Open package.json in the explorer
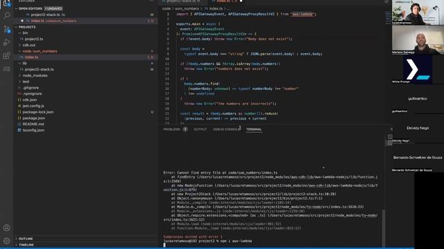The height and width of the screenshot is (249, 444). pos(34,118)
